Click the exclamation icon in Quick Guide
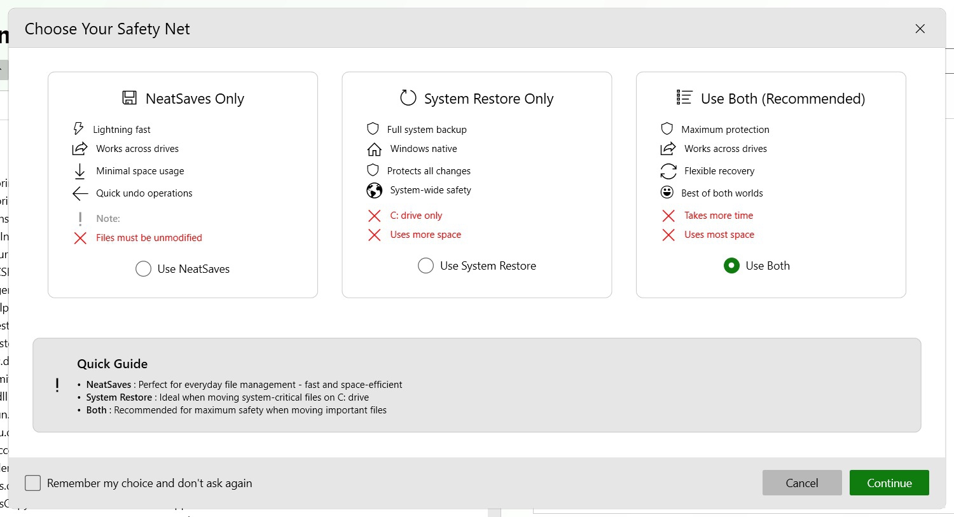Viewport: 954px width, 517px height. (x=57, y=385)
